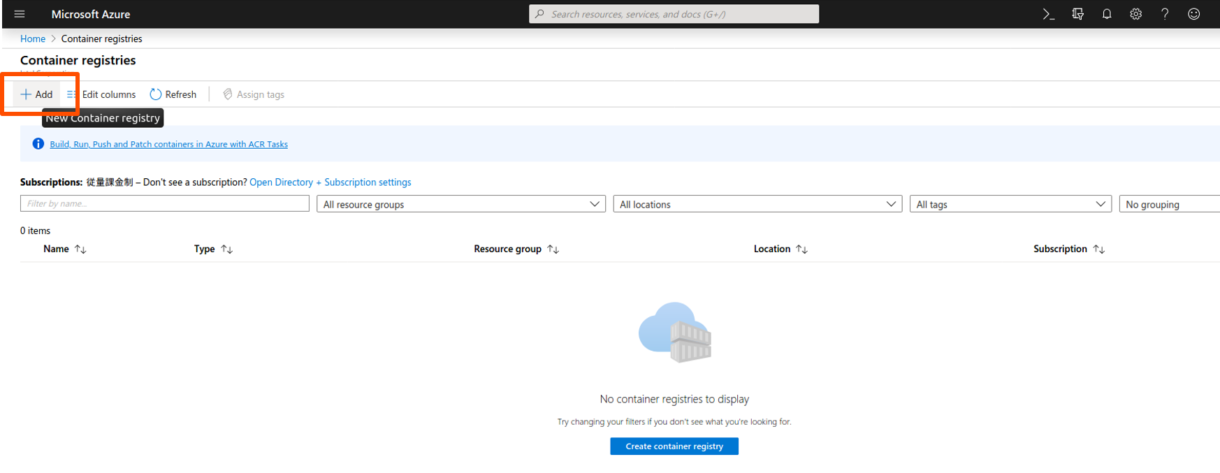Expand the All tags dropdown

pos(1010,204)
